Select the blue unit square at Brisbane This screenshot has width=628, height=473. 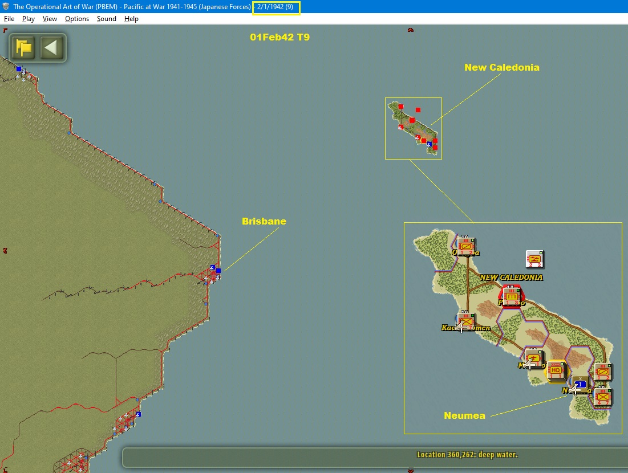(x=218, y=271)
